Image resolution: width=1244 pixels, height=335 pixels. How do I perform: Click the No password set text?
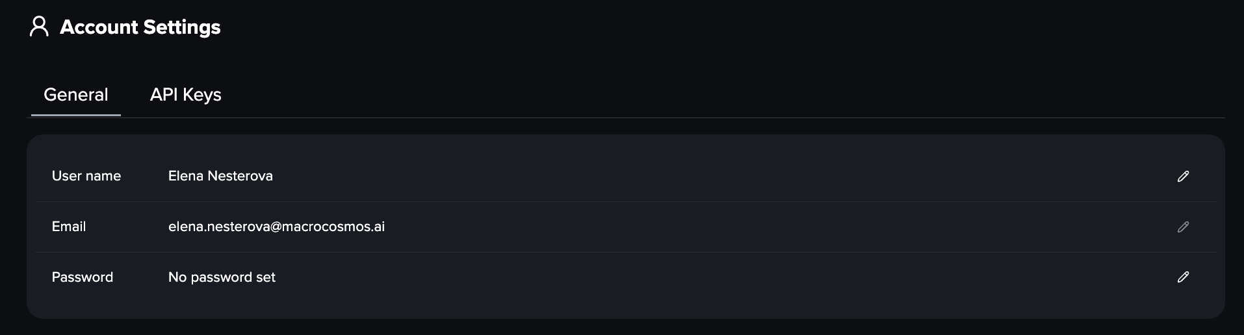coord(222,277)
